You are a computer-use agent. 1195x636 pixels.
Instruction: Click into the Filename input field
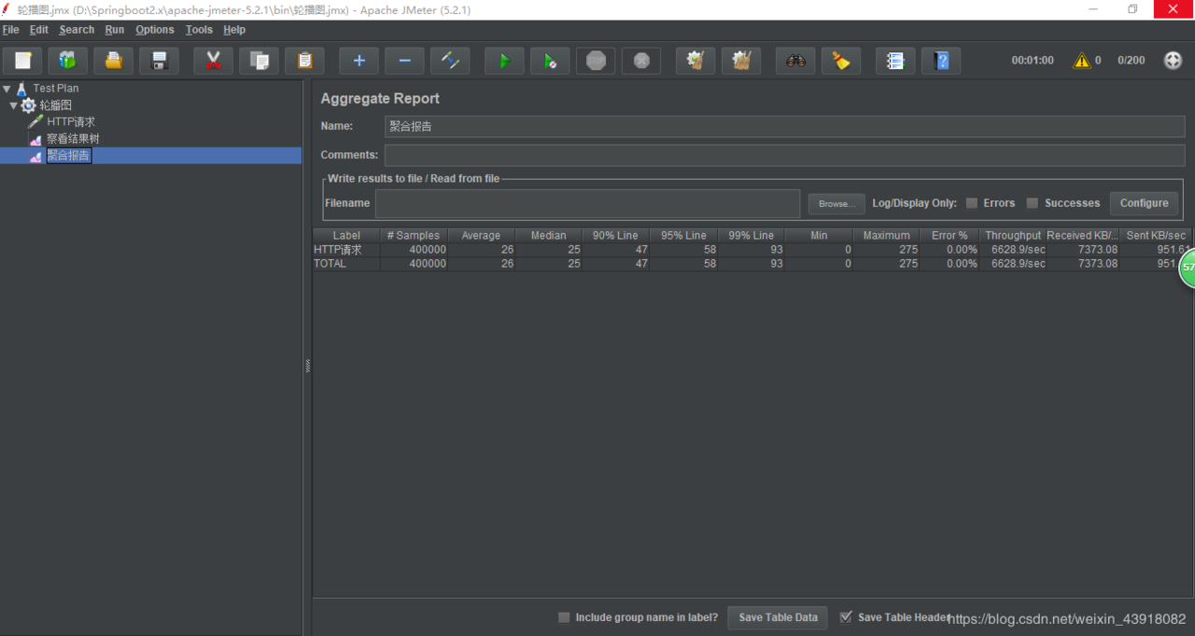click(587, 203)
